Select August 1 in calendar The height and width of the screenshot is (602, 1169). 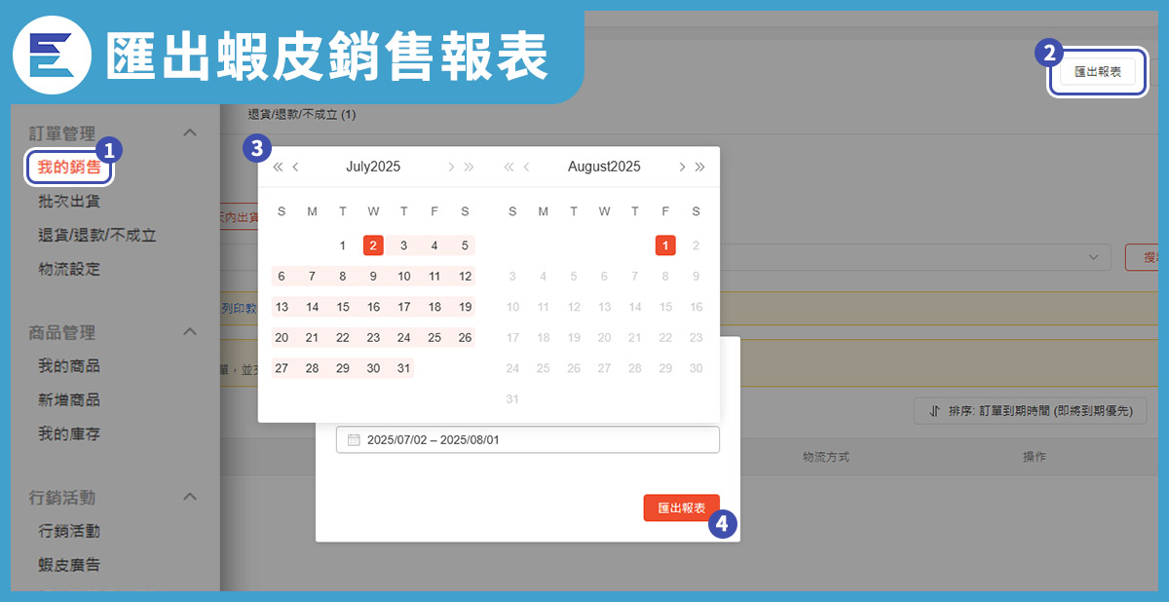click(665, 245)
